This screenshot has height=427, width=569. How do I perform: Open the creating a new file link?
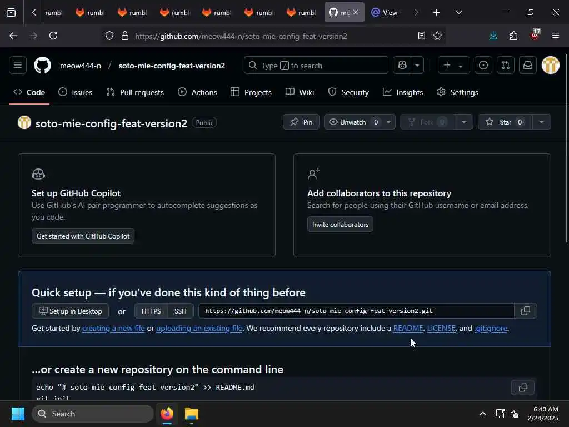113,328
